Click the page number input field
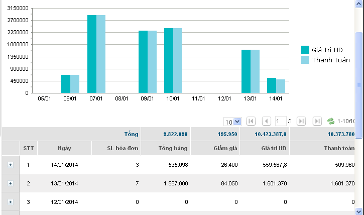Image resolution: width=364 pixels, height=215 pixels. 281,121
